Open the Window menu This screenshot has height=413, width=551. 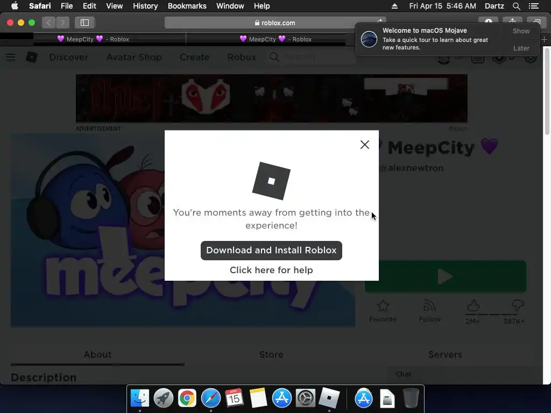tap(230, 6)
